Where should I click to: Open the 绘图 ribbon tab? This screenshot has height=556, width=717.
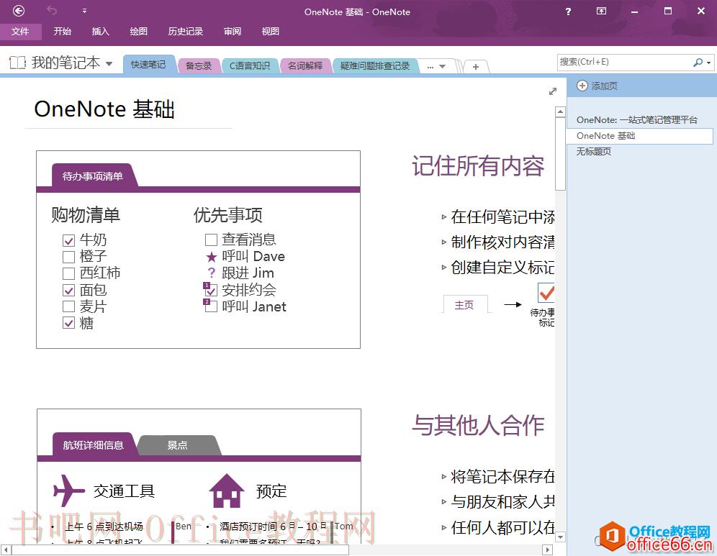point(138,32)
